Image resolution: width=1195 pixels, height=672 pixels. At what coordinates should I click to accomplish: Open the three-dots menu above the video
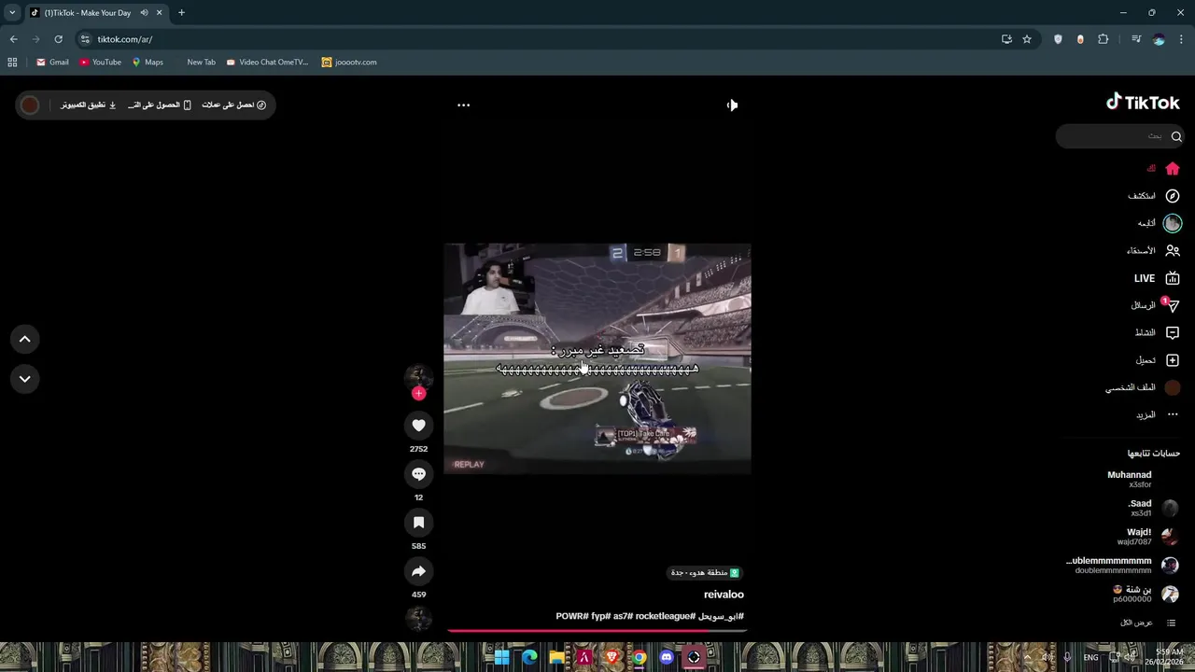463,105
